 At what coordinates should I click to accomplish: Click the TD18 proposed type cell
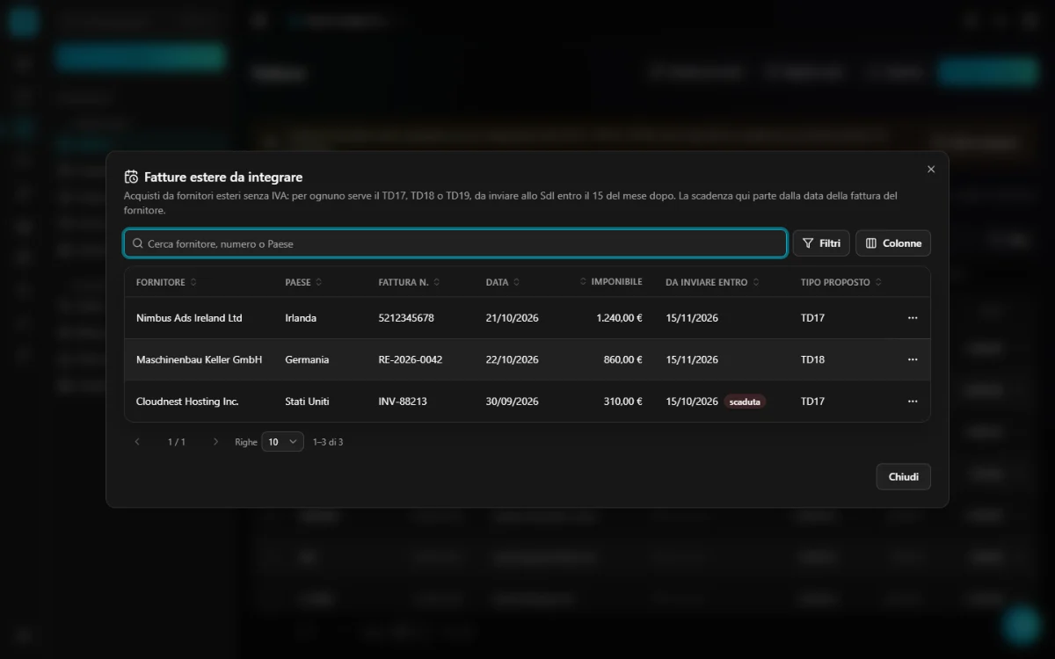(812, 359)
